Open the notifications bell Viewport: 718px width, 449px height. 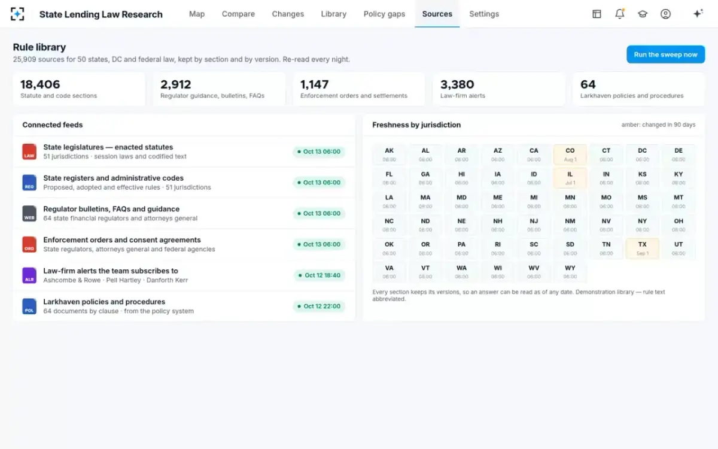pos(620,14)
